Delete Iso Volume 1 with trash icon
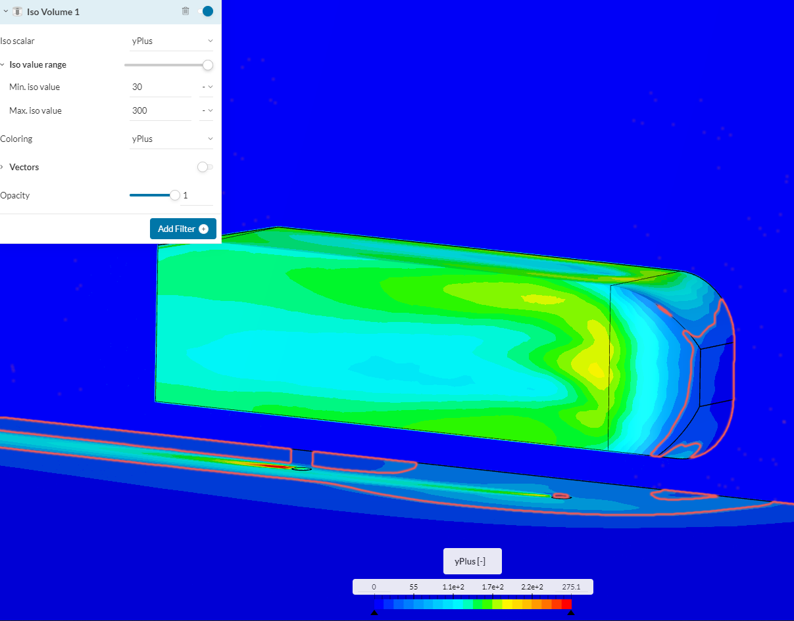Viewport: 794px width, 621px height. pos(186,11)
